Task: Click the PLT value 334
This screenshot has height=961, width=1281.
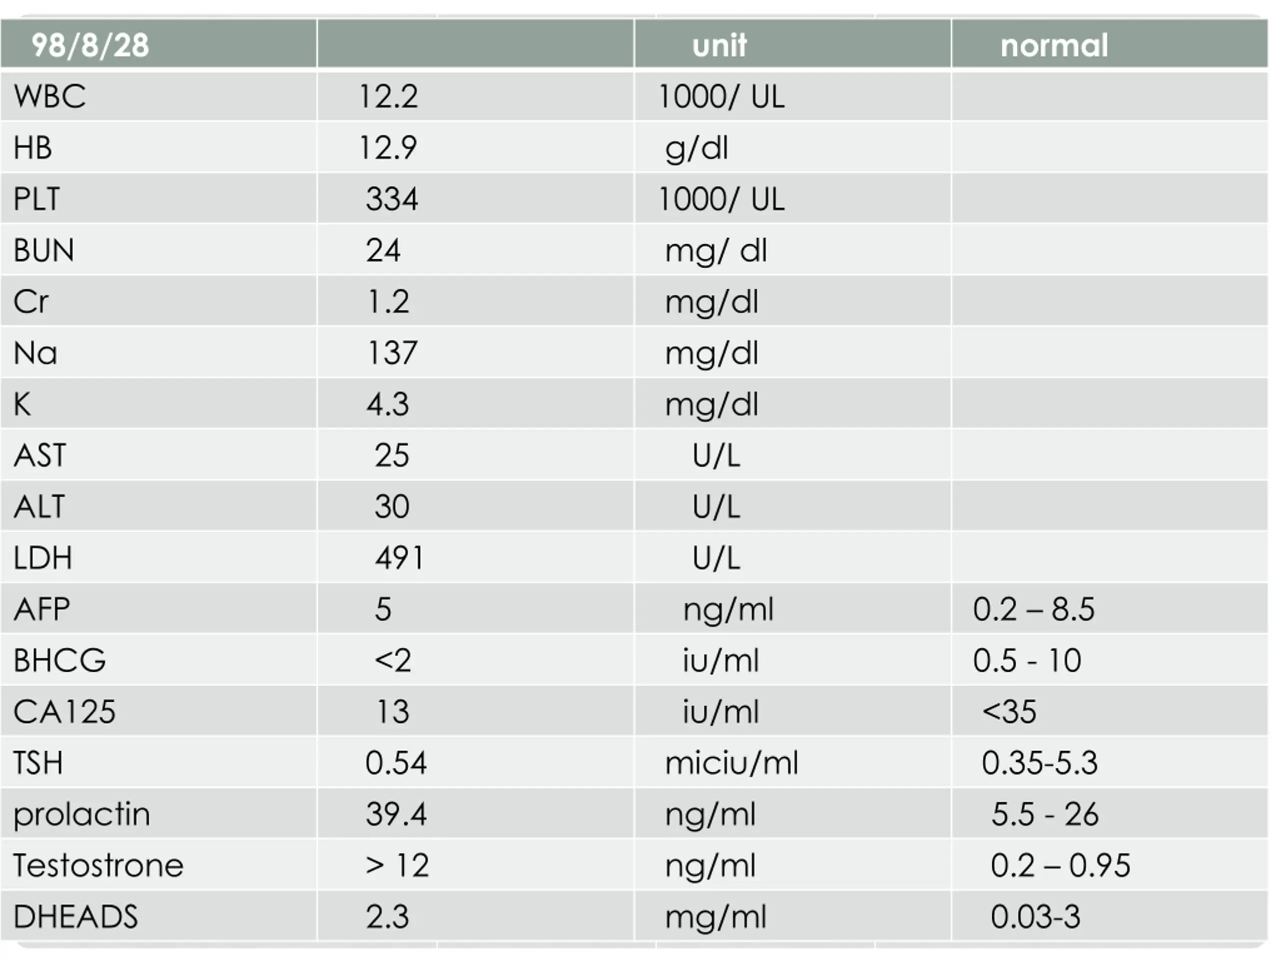Action: pyautogui.click(x=391, y=199)
